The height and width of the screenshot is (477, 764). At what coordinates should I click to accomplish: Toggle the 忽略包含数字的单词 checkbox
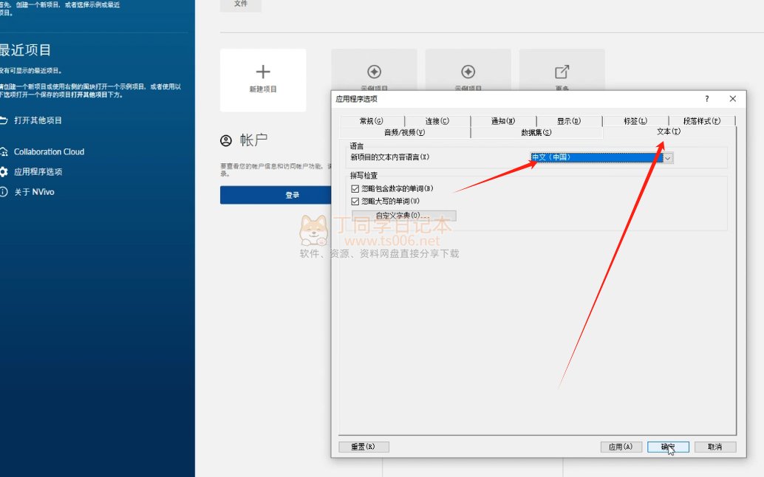point(355,189)
